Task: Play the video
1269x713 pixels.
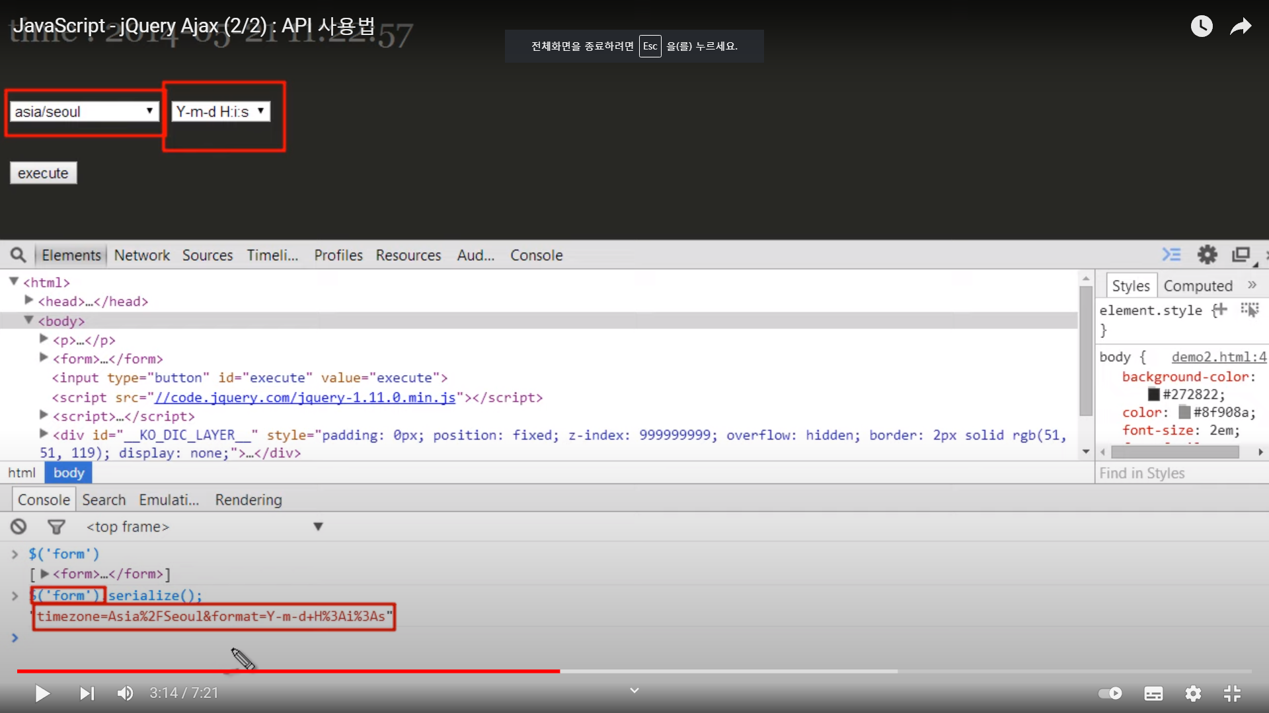Action: (42, 693)
